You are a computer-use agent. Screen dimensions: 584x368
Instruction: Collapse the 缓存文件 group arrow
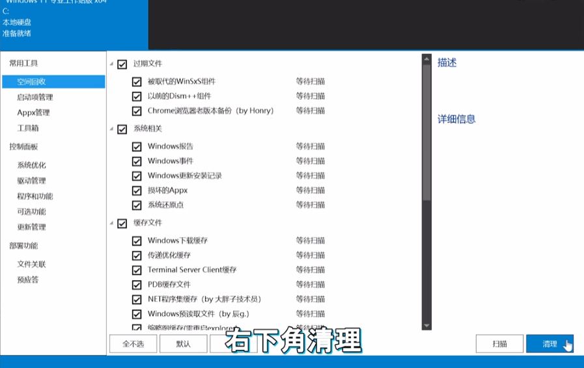coord(111,223)
